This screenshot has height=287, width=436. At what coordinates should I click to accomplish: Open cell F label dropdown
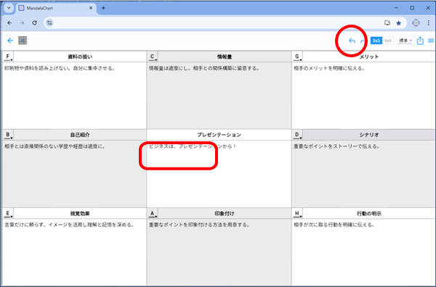coord(8,57)
